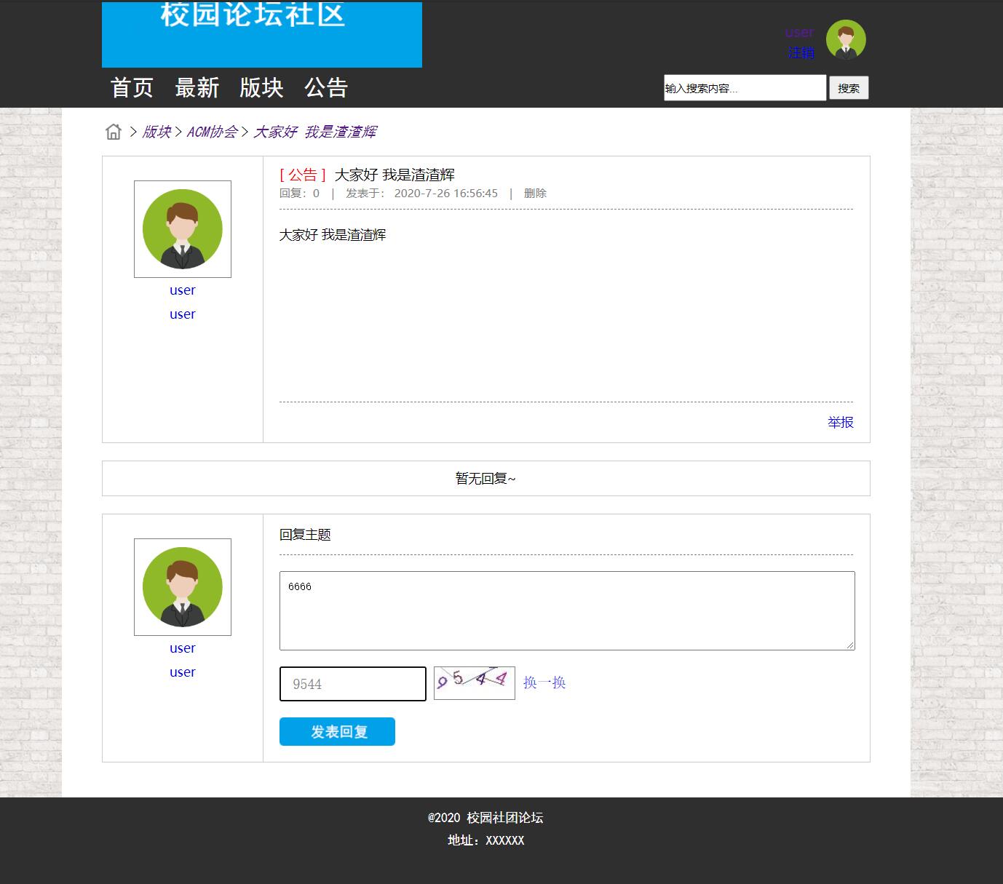Click the 版块 breadcrumb link
Screen dimensions: 1003x884
(x=156, y=132)
